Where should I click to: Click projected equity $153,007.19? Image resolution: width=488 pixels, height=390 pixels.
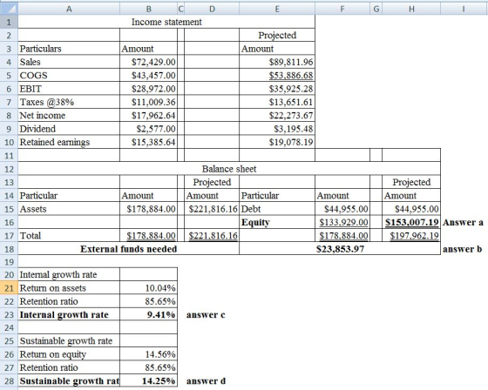coord(411,222)
